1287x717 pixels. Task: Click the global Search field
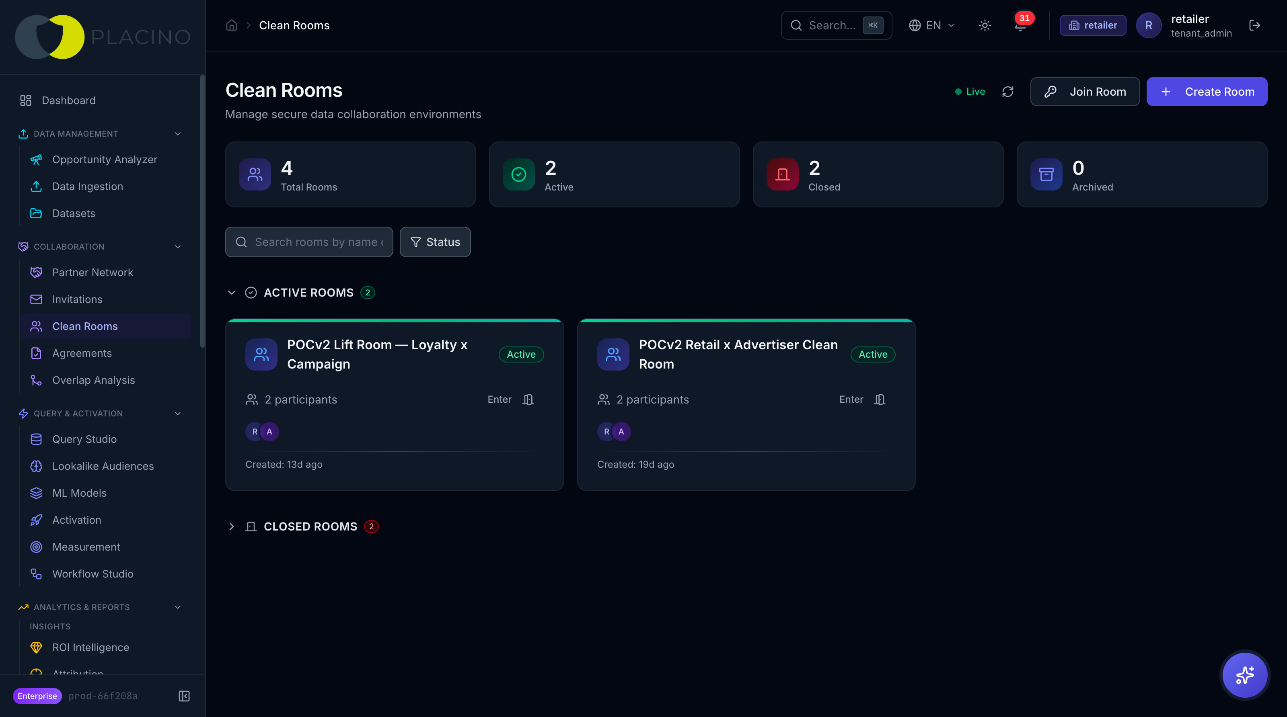pyautogui.click(x=837, y=25)
